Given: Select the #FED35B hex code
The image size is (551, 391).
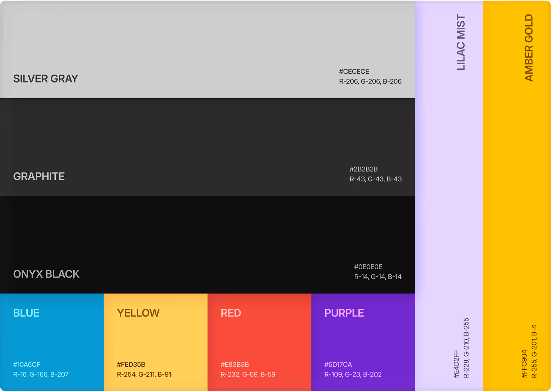Looking at the screenshot, I should tap(131, 365).
